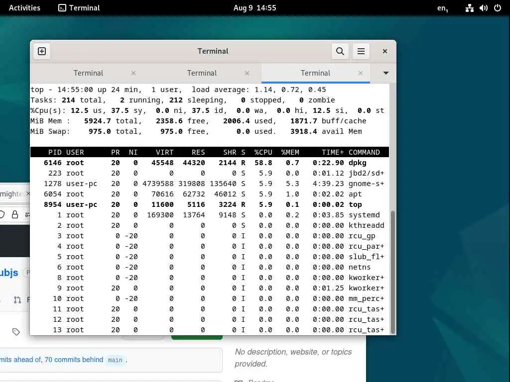Click the volume speaker icon
The image size is (510, 382).
point(484,8)
